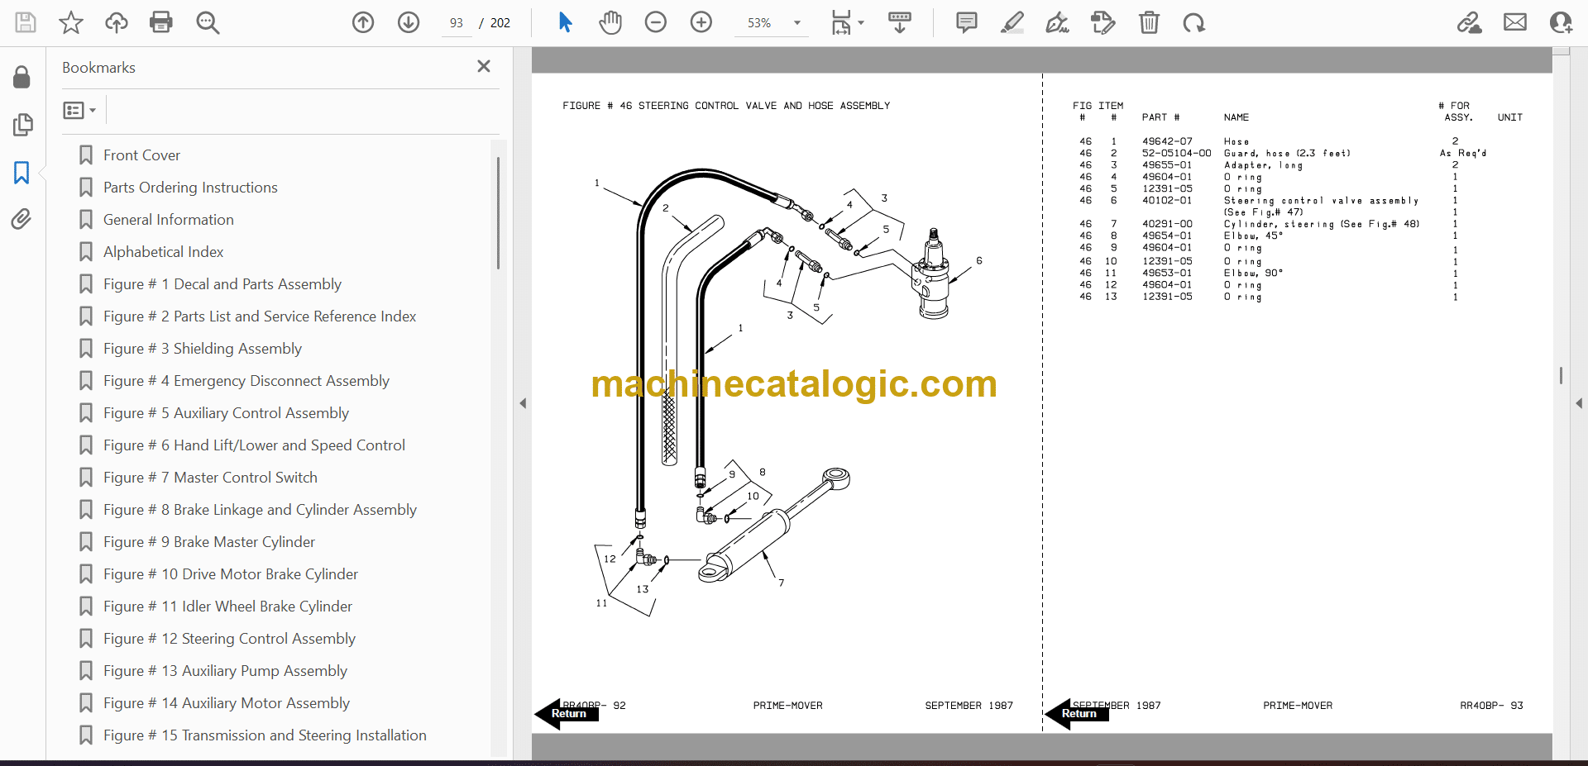Select the Highlight text pen tool
Image resolution: width=1588 pixels, height=766 pixels.
point(1012,22)
